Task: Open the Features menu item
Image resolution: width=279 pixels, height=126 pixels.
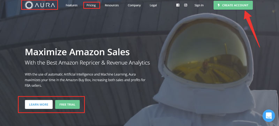Action: [71, 5]
